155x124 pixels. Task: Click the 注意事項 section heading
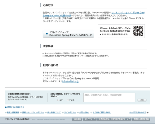[x=48, y=46]
